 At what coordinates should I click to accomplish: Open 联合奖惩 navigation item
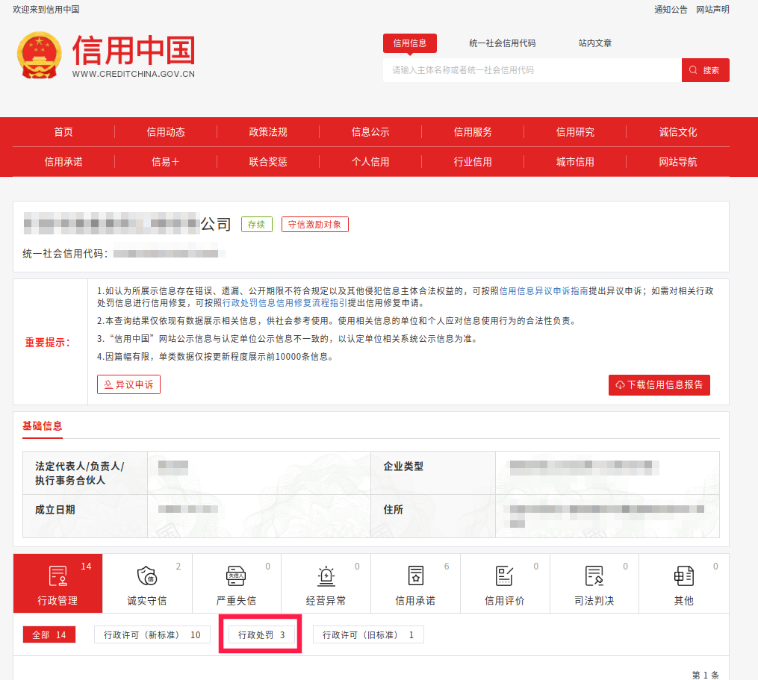[x=268, y=162]
